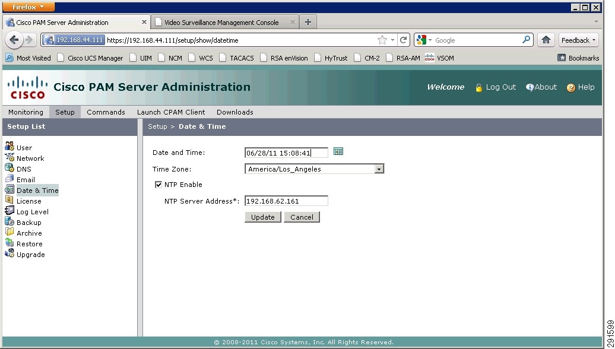Select the Setup tab
This screenshot has width=615, height=349.
point(65,112)
